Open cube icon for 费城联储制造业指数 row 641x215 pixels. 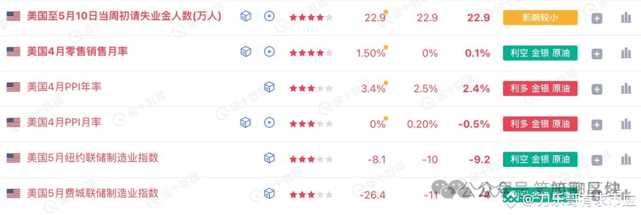coord(269,194)
